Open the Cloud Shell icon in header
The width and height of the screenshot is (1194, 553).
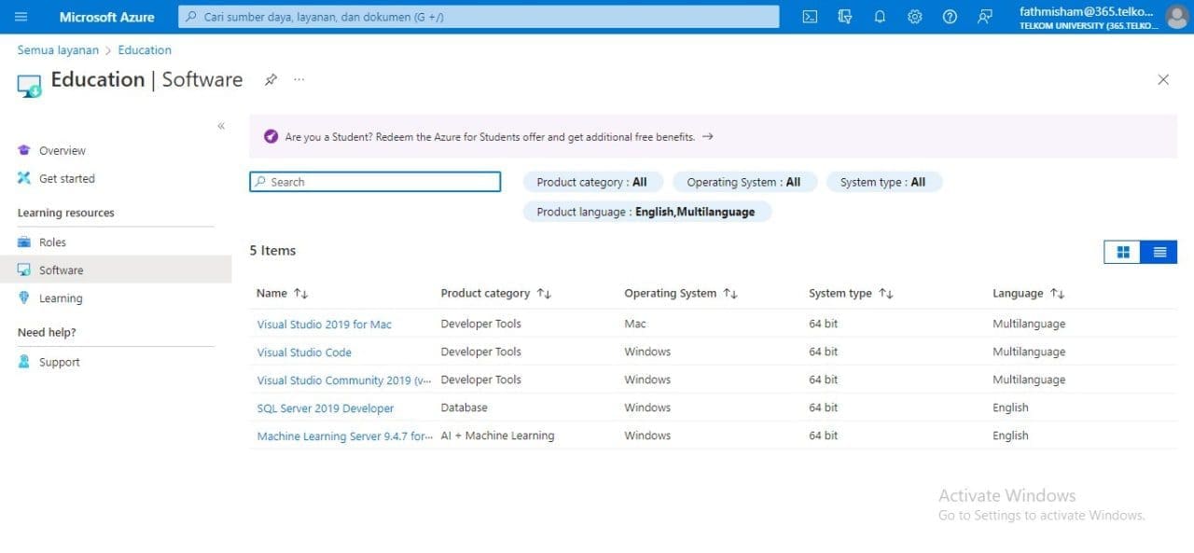(810, 17)
